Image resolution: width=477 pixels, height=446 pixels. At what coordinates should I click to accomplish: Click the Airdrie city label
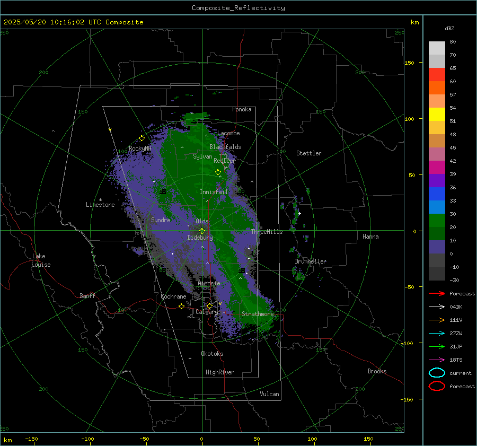click(x=209, y=283)
